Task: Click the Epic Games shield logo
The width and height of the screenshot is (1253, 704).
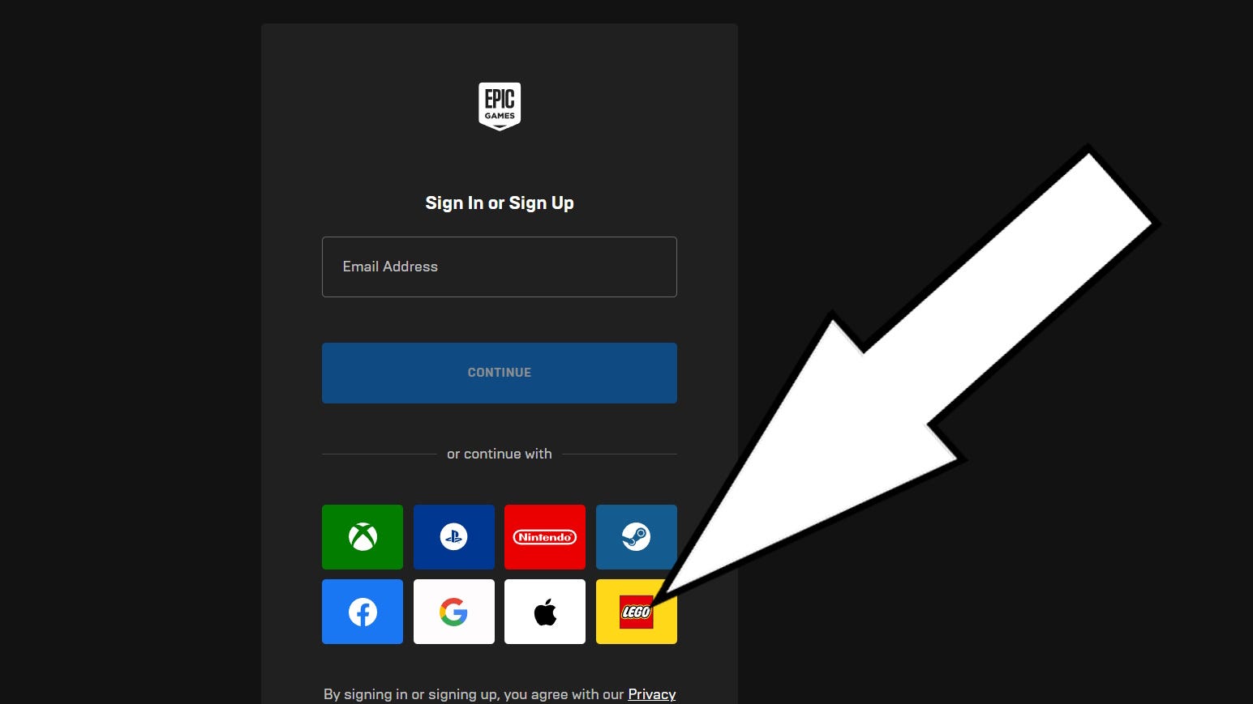Action: [x=499, y=105]
